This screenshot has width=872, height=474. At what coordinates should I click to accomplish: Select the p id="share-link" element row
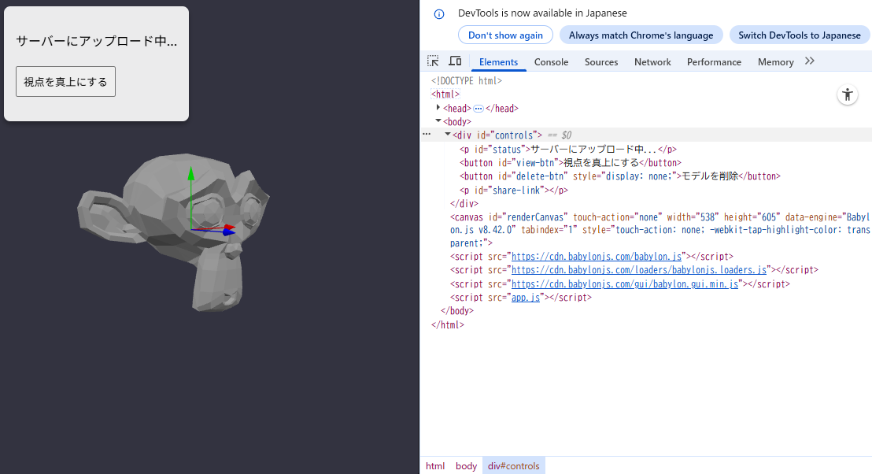tap(513, 191)
